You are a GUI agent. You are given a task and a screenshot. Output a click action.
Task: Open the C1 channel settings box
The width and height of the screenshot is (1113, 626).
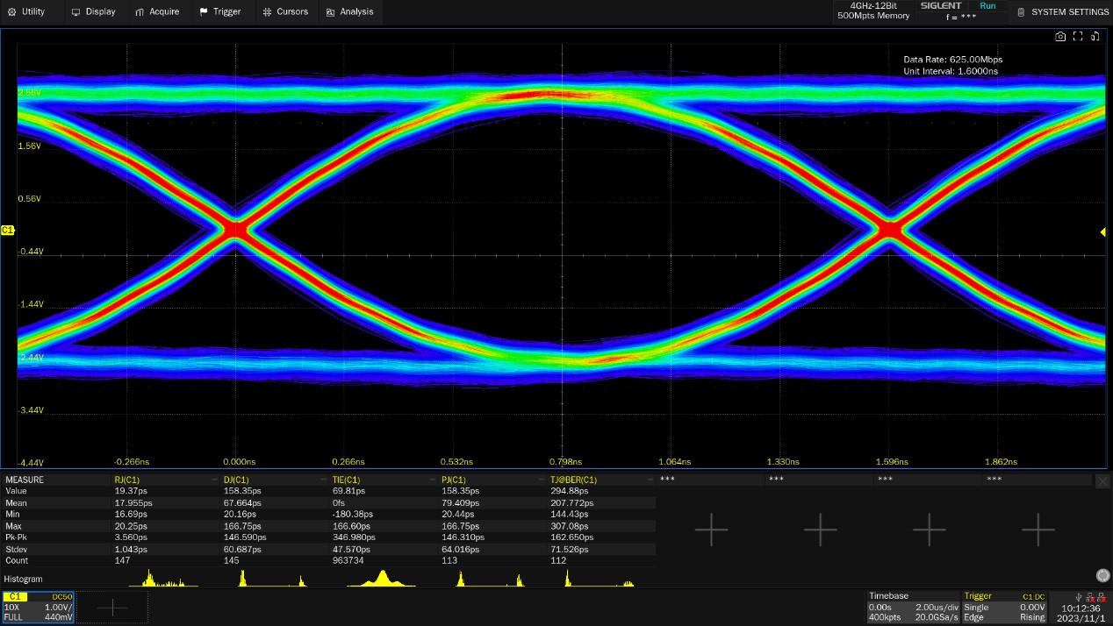pyautogui.click(x=38, y=607)
